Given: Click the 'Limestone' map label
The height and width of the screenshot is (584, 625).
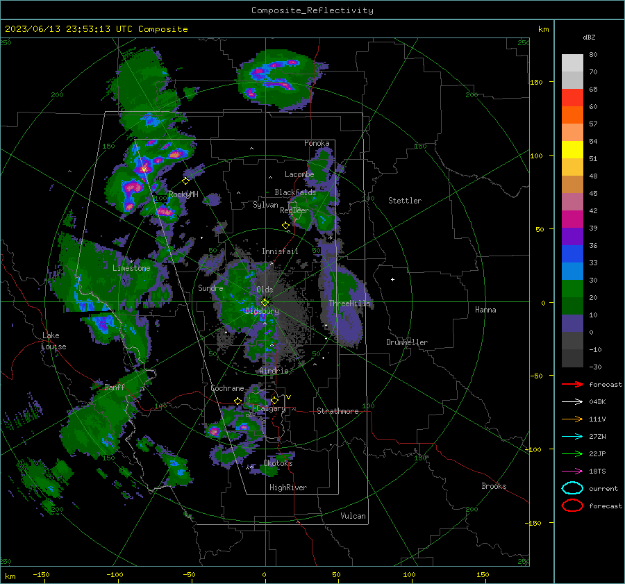Looking at the screenshot, I should (131, 268).
